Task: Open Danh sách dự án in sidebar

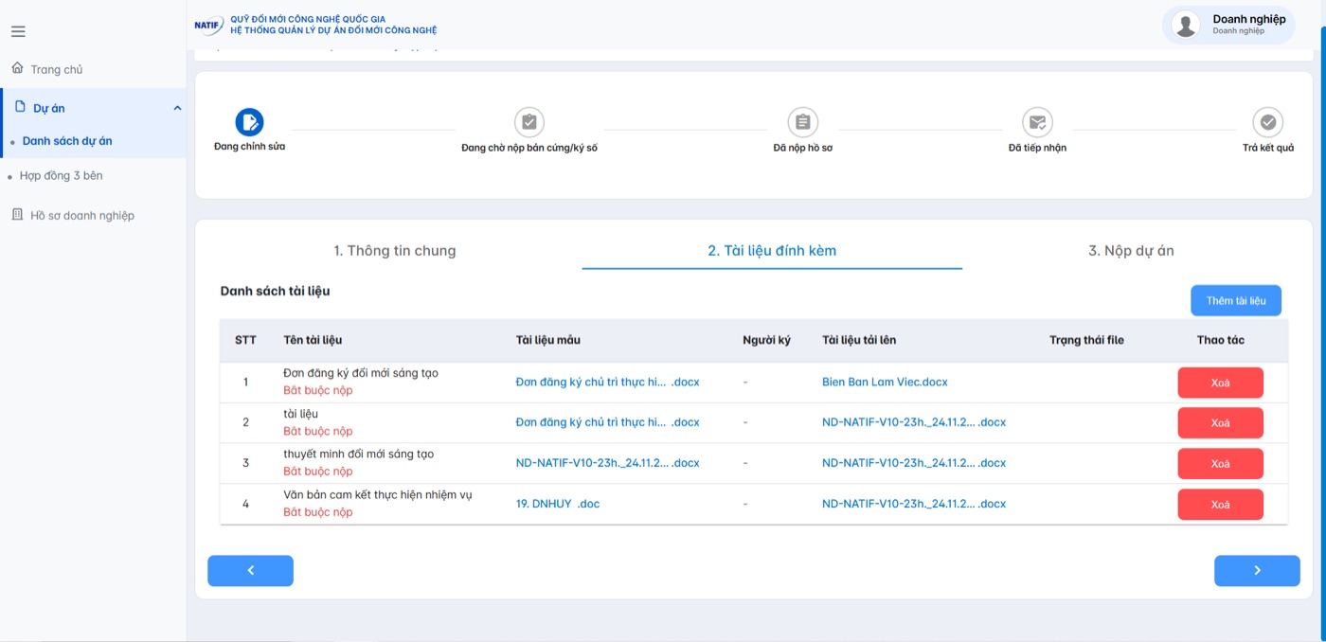Action: point(67,141)
